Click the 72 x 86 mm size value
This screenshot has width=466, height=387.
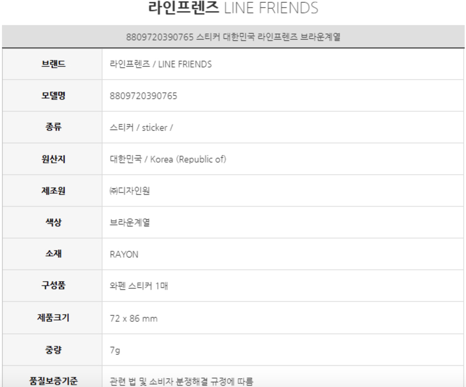pos(134,319)
